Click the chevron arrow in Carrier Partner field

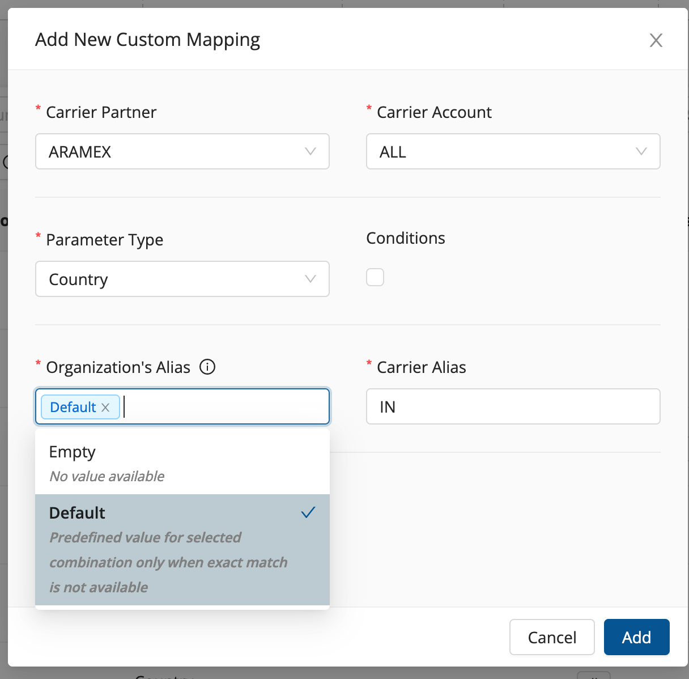[x=310, y=151]
